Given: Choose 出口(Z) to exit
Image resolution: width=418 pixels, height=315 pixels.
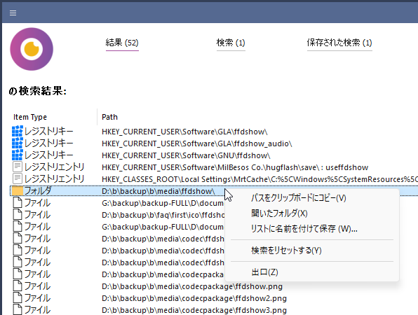Looking at the screenshot, I should (264, 272).
